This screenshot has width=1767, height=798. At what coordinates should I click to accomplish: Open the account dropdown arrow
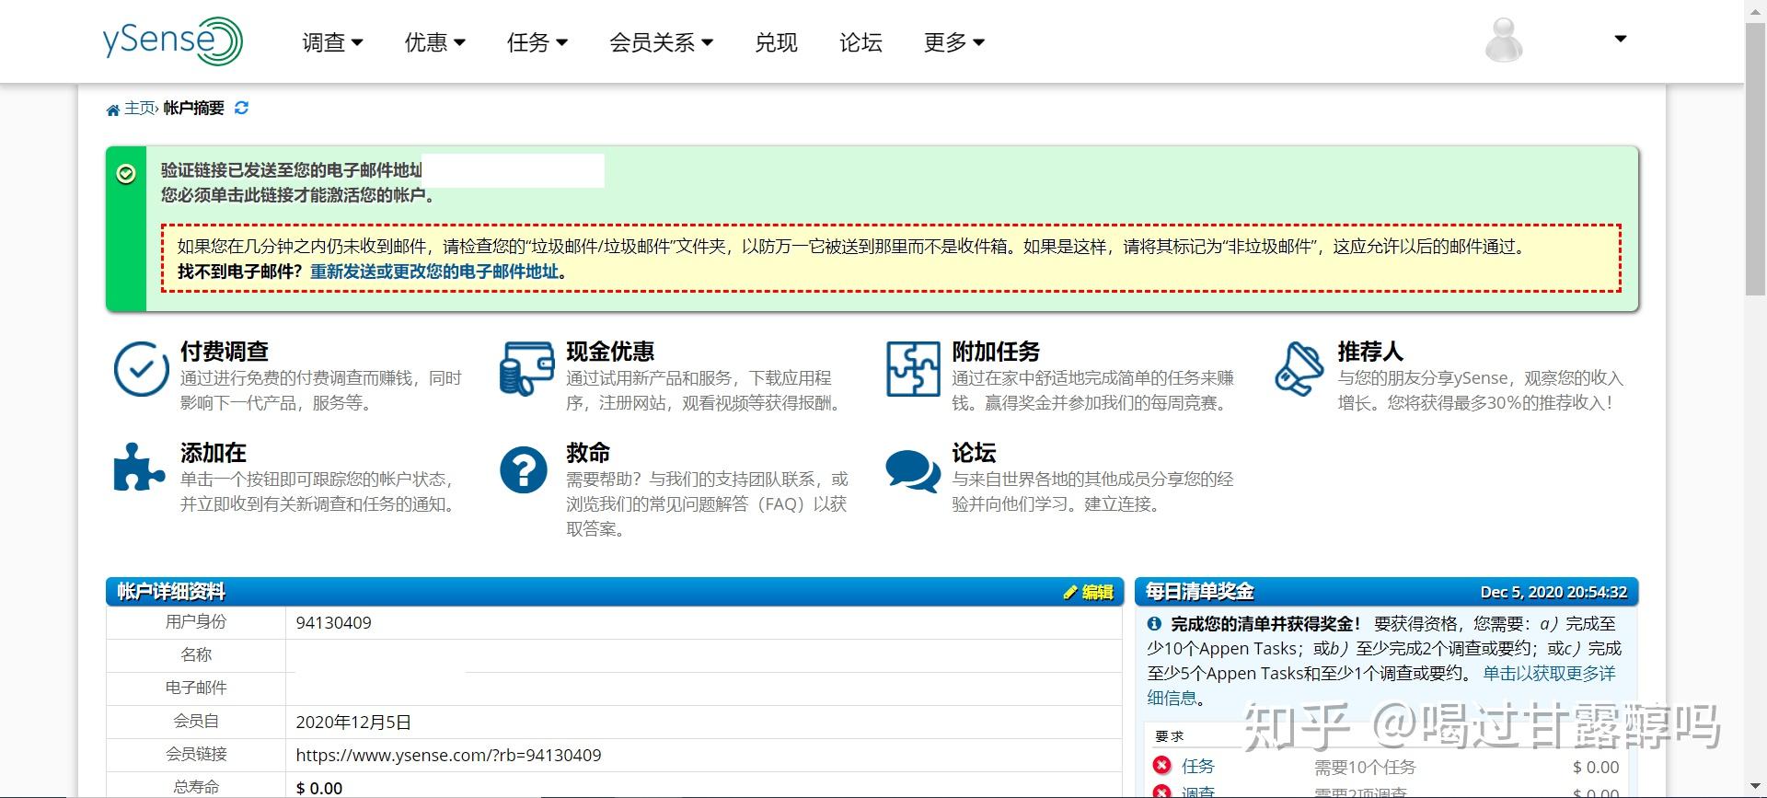click(1621, 39)
